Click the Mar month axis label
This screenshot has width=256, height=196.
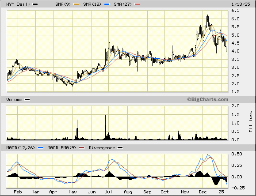point(35,192)
